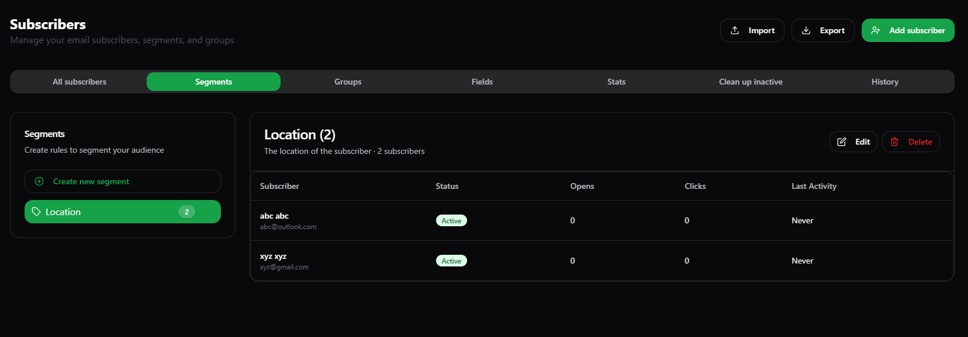Click Add subscriber button text

click(917, 30)
